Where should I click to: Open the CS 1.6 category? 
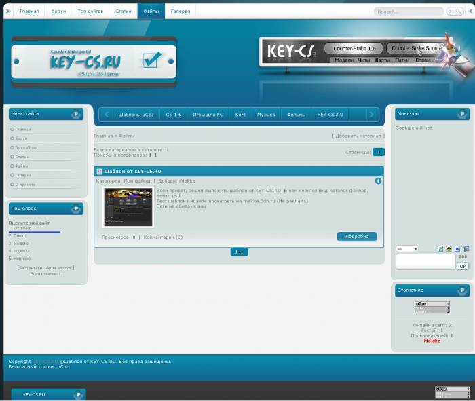174,115
